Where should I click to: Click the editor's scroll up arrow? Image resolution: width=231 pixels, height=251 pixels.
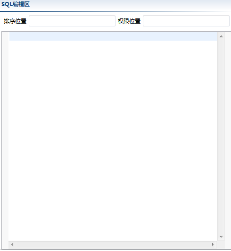click(x=221, y=36)
